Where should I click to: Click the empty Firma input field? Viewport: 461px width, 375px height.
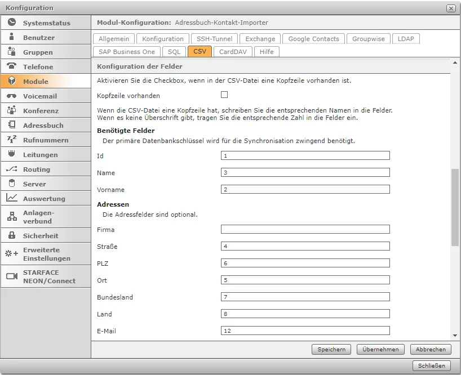(x=305, y=229)
